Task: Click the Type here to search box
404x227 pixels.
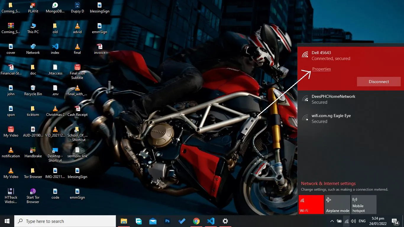Action: pyautogui.click(x=65, y=221)
